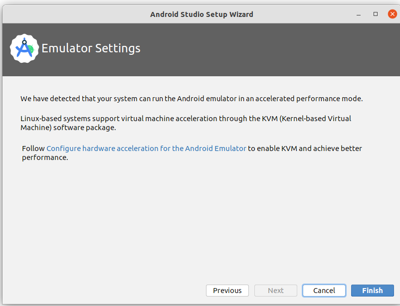Click the word "Machine)" in second paragraph

[35, 128]
